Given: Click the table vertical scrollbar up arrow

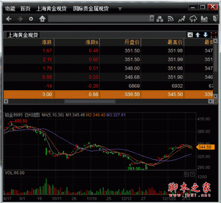Looking at the screenshot, I should click(215, 41).
